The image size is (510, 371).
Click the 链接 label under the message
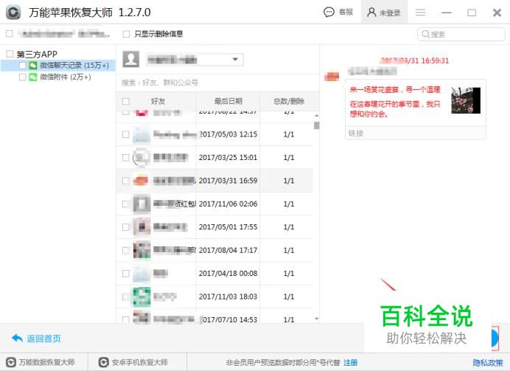356,134
